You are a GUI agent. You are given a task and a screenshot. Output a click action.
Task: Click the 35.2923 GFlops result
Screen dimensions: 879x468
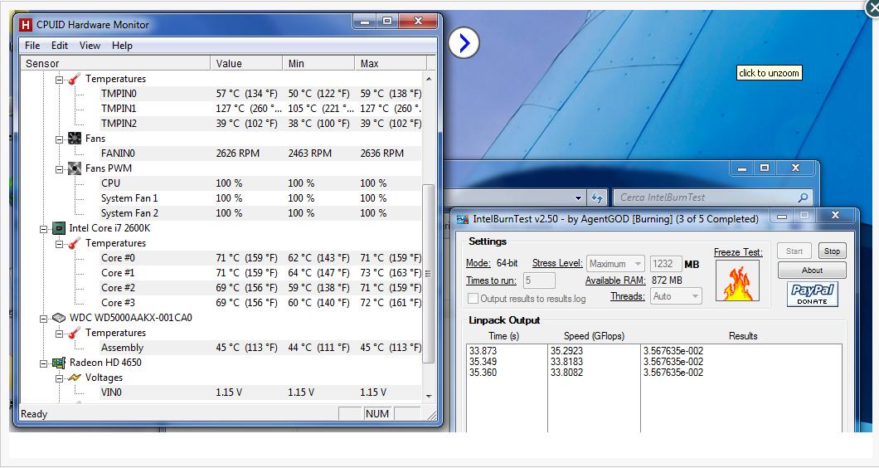click(x=566, y=351)
